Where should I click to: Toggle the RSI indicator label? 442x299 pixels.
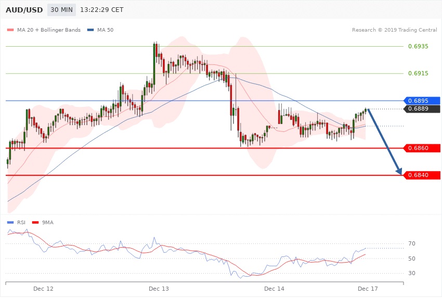click(21, 223)
